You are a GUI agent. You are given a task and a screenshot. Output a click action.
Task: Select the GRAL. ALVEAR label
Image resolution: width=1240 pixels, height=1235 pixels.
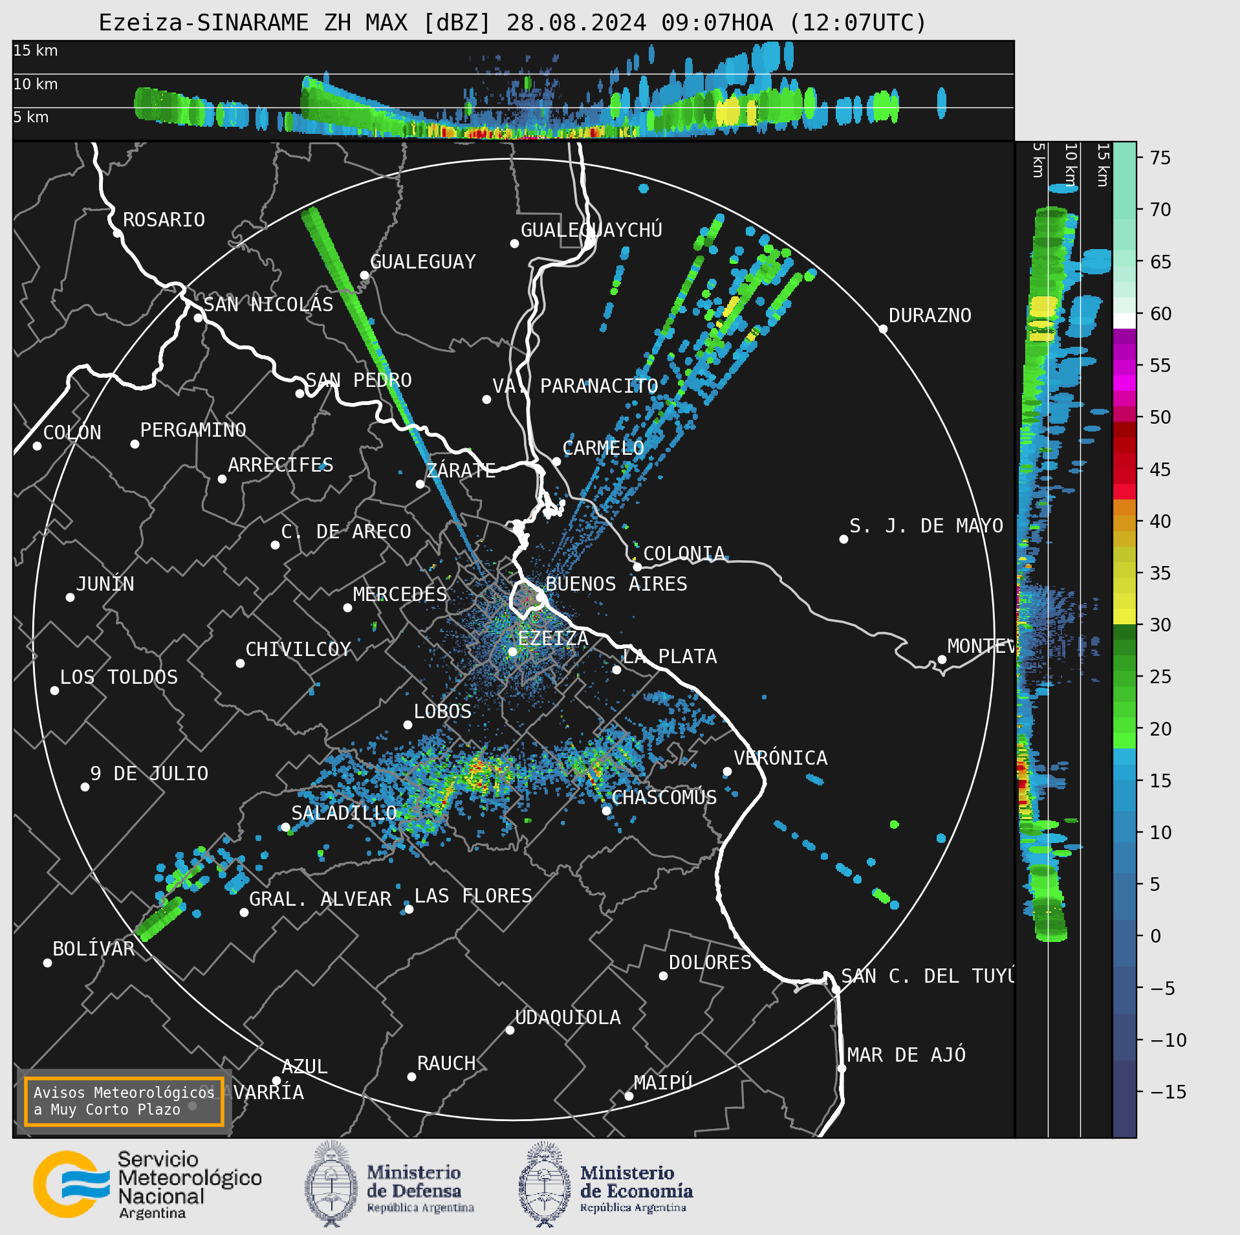pyautogui.click(x=320, y=899)
